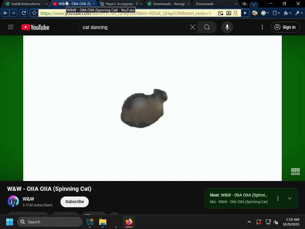Open muted volume tray icon
The image size is (305, 229).
[276, 222]
